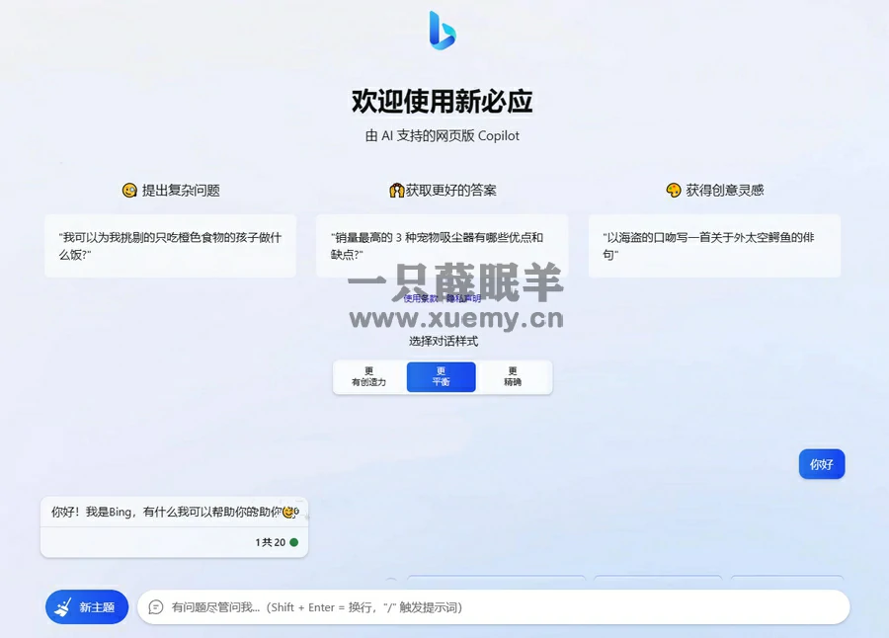Click the 1共20 turn counter
Screen dimensions: 889x638
pyautogui.click(x=270, y=542)
